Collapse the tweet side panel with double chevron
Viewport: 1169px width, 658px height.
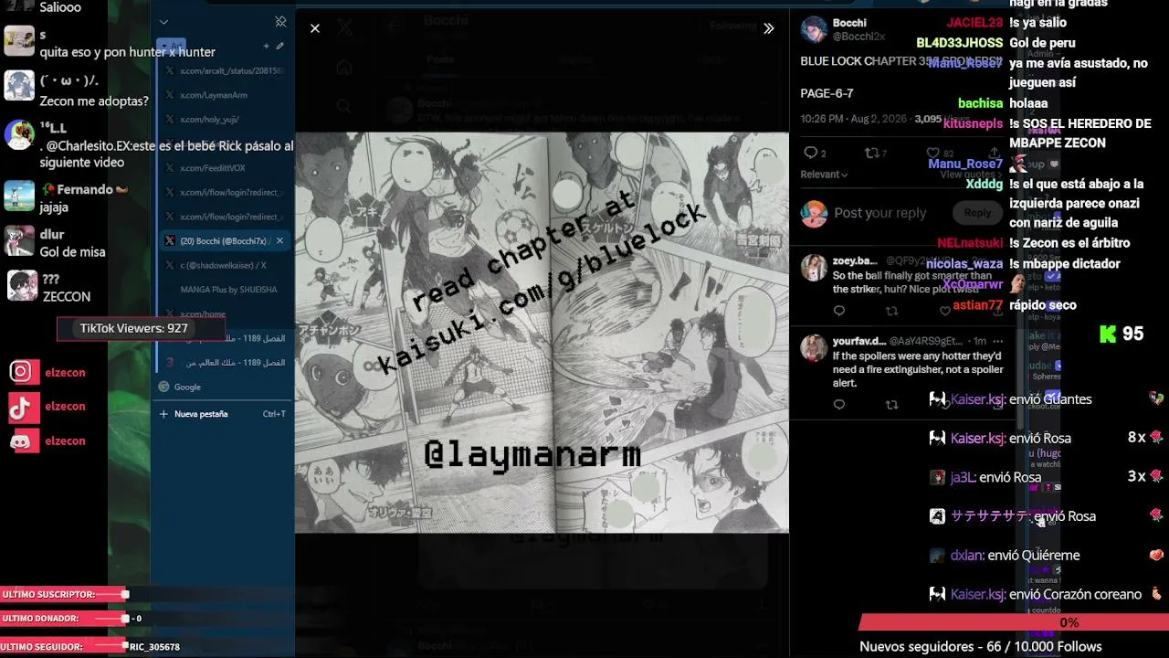(x=769, y=28)
